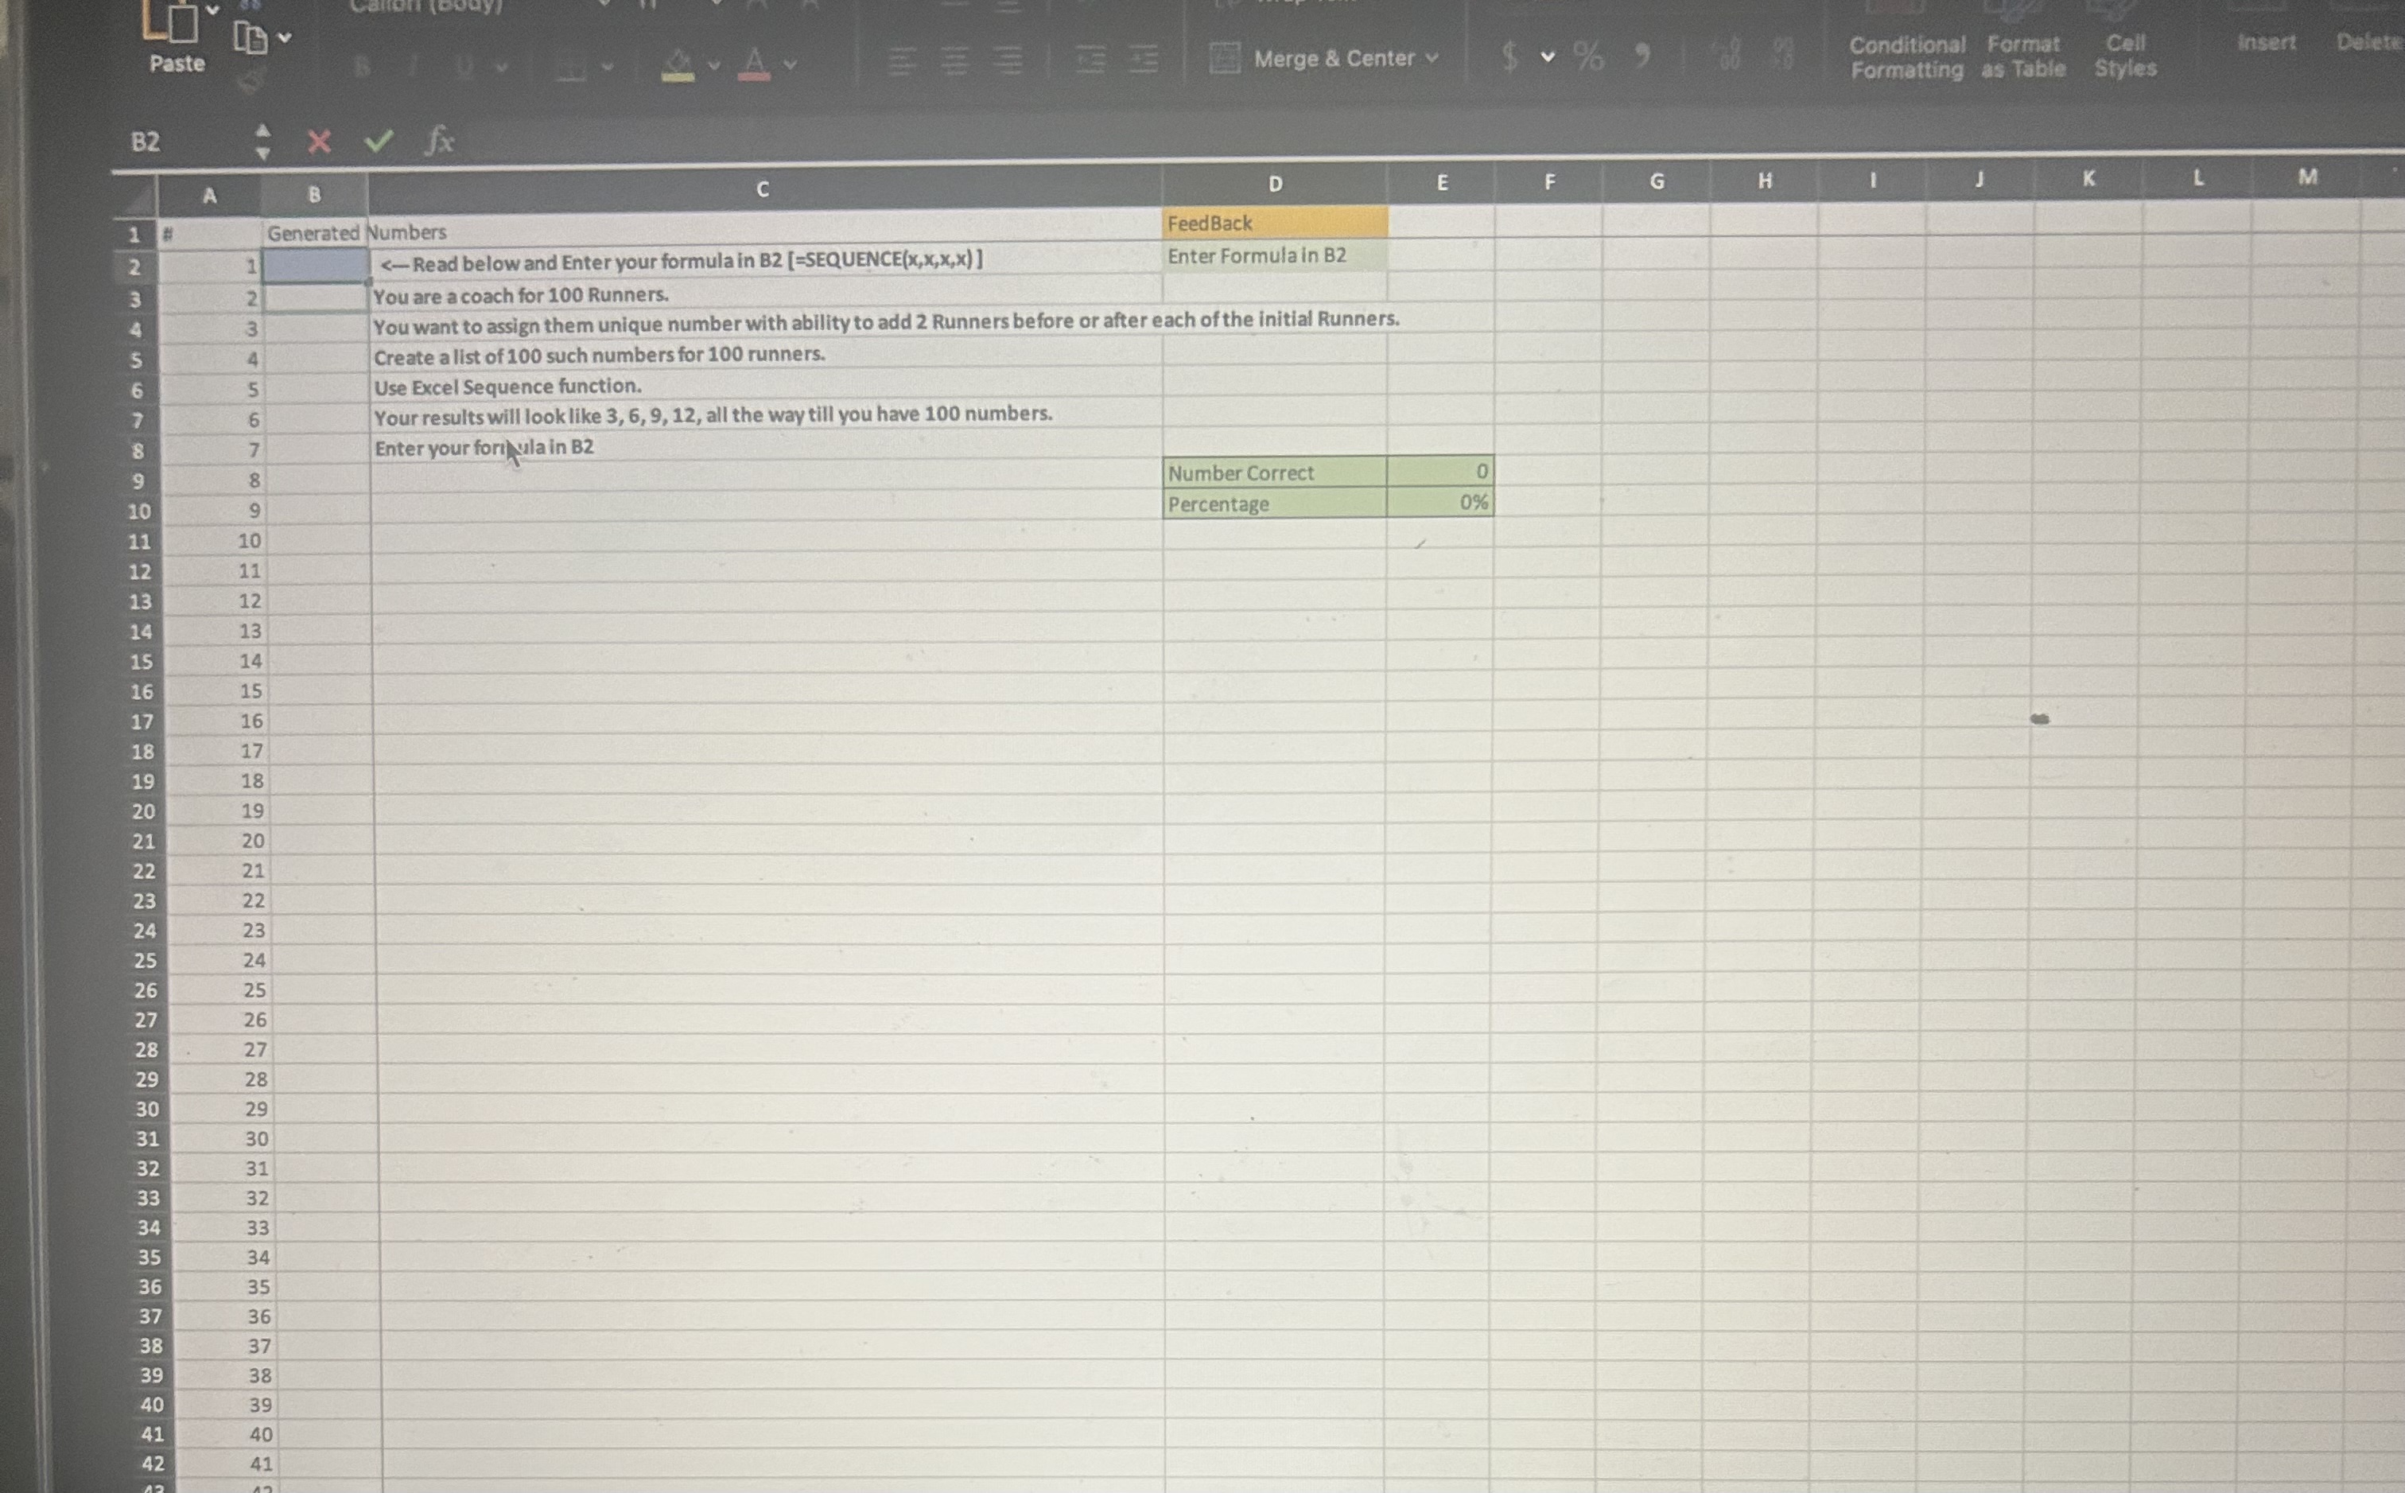
Task: Click the 'Number Correct' label cell
Action: coord(1275,473)
